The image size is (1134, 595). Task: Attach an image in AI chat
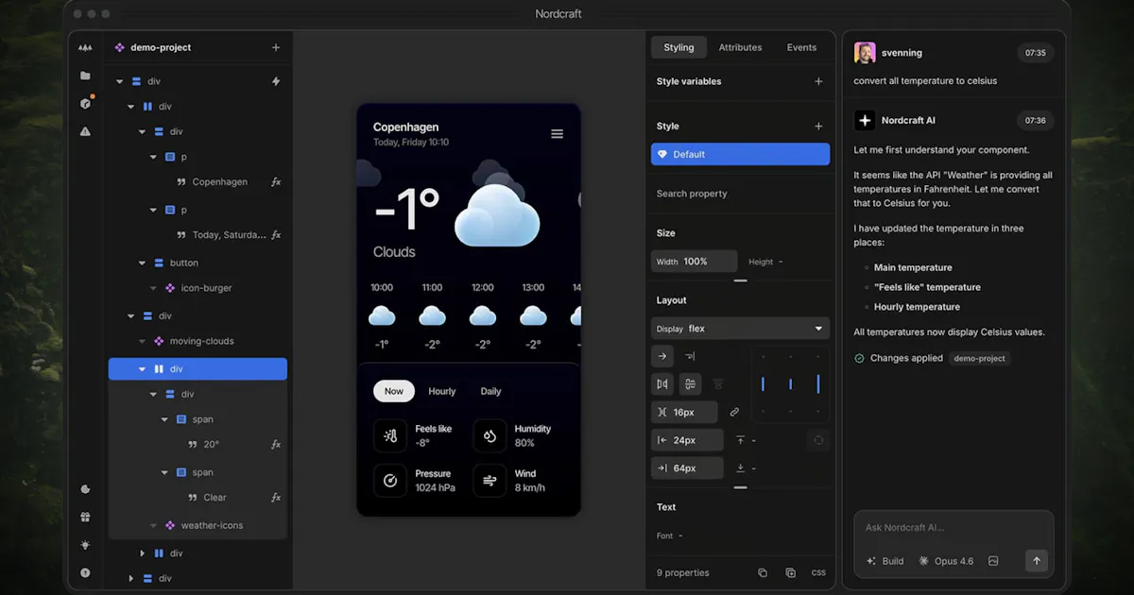(x=993, y=561)
